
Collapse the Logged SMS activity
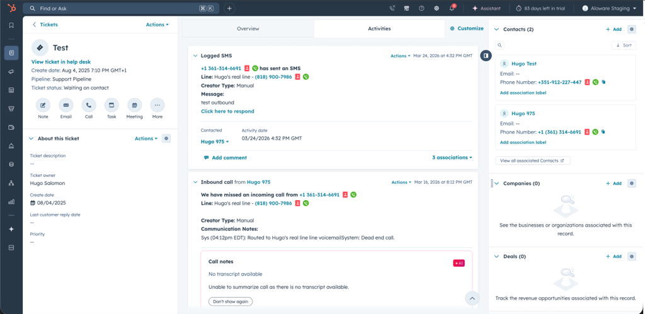pyautogui.click(x=195, y=55)
